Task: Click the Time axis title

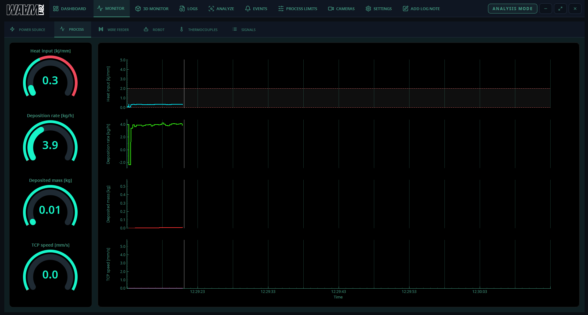Action: pos(338,297)
